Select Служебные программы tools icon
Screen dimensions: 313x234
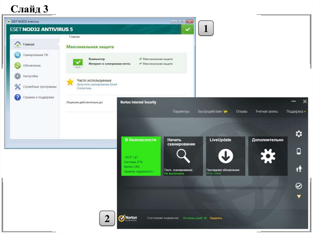[x=17, y=87]
